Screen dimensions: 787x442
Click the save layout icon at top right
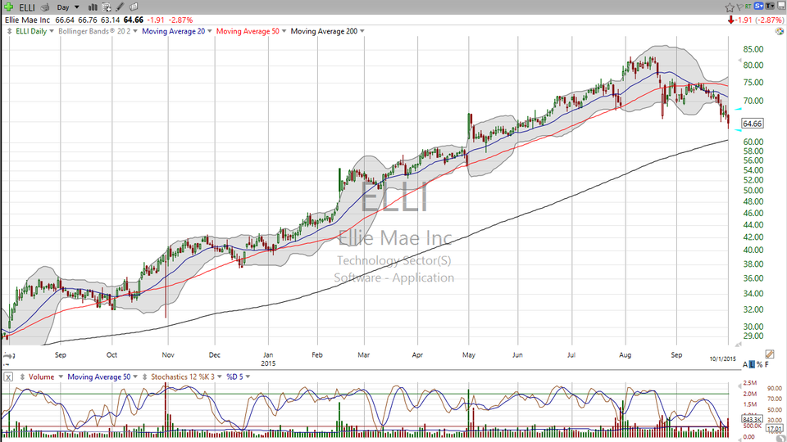pyautogui.click(x=780, y=7)
